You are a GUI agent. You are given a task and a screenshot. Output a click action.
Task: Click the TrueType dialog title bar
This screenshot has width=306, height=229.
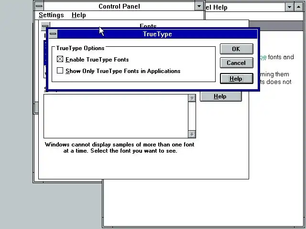pos(157,34)
